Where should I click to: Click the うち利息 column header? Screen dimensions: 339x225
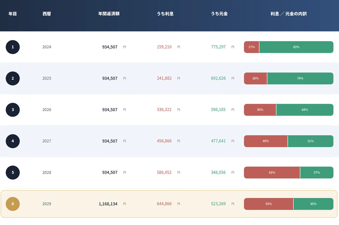click(165, 14)
